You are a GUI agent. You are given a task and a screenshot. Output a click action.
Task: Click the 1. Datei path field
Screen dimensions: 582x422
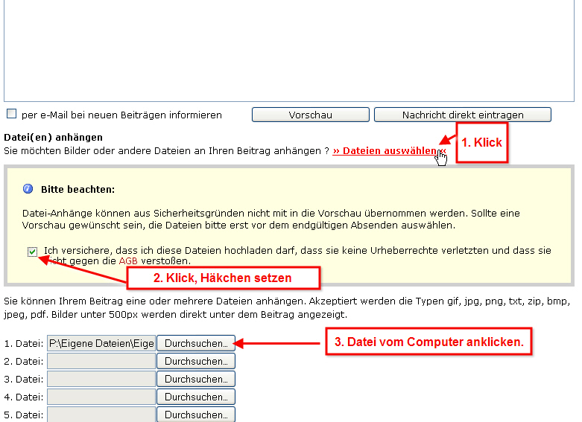coord(101,343)
